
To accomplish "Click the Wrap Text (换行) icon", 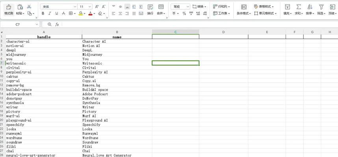I will (150, 7).
